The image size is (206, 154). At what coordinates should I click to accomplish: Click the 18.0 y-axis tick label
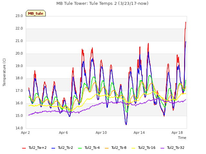(19, 78)
